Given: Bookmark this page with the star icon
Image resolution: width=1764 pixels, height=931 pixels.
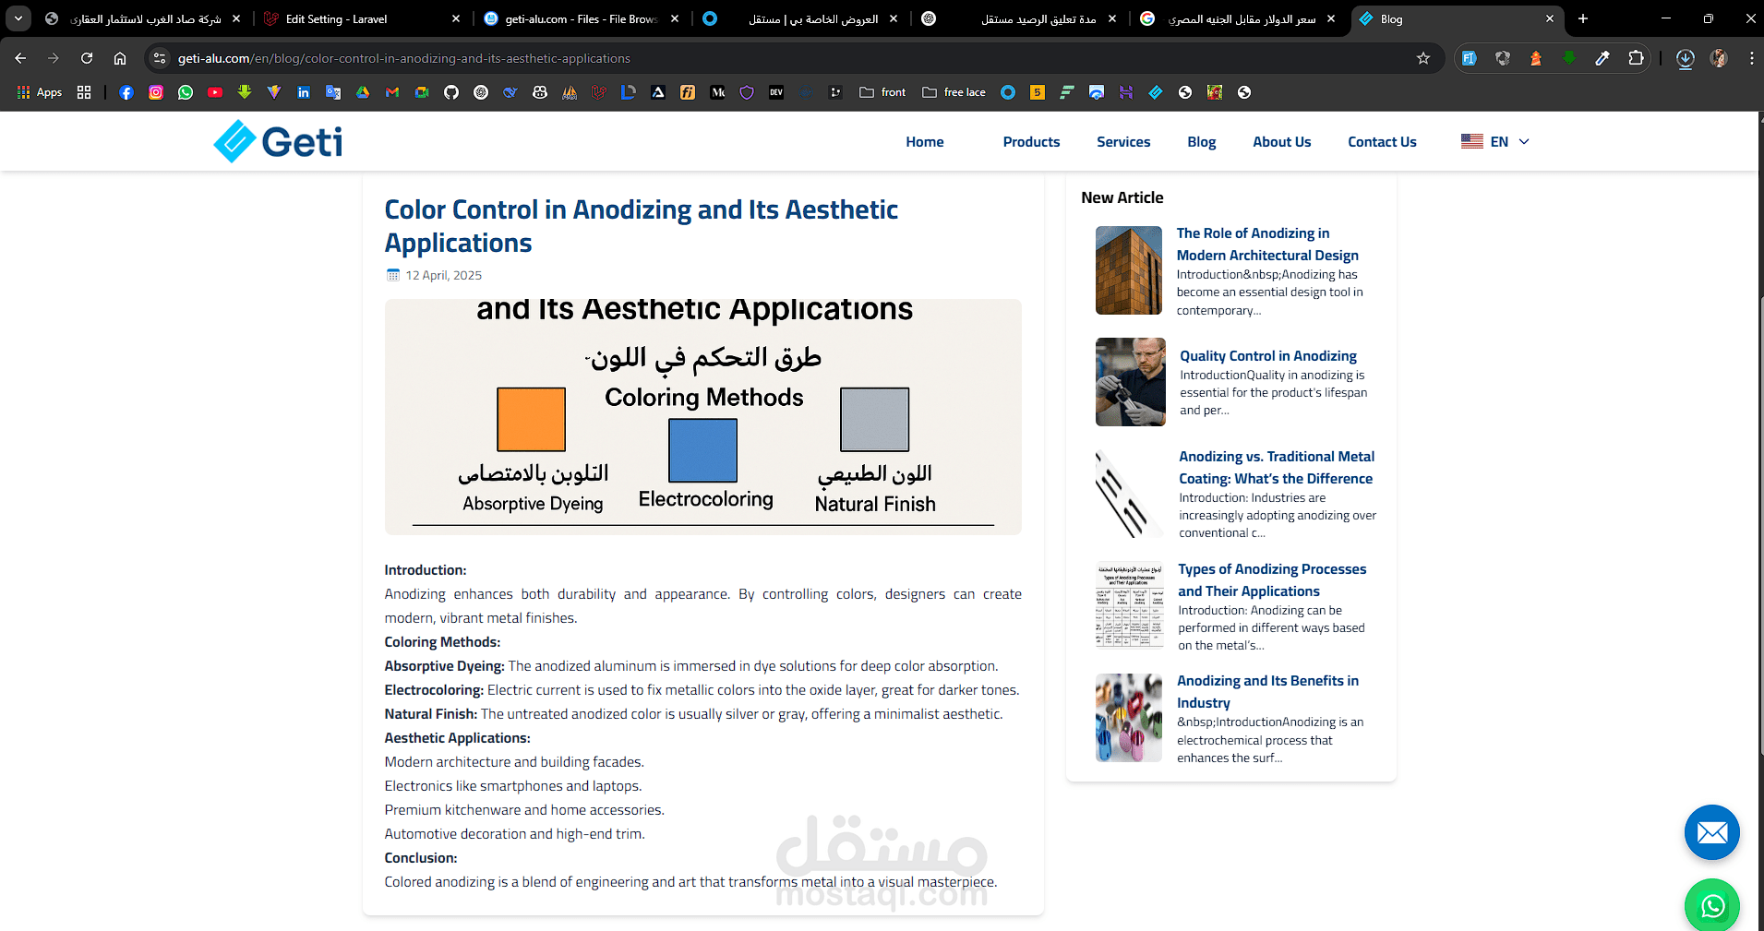Looking at the screenshot, I should [1423, 58].
